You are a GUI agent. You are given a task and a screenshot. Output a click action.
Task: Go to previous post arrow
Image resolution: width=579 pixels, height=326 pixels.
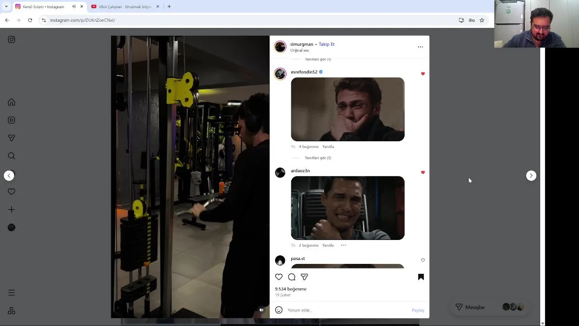tap(9, 176)
